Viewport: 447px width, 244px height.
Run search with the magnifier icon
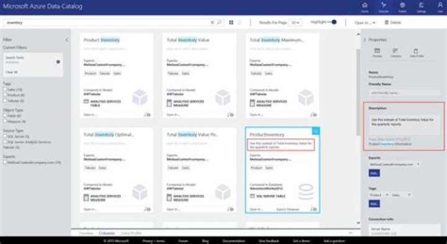(219, 22)
